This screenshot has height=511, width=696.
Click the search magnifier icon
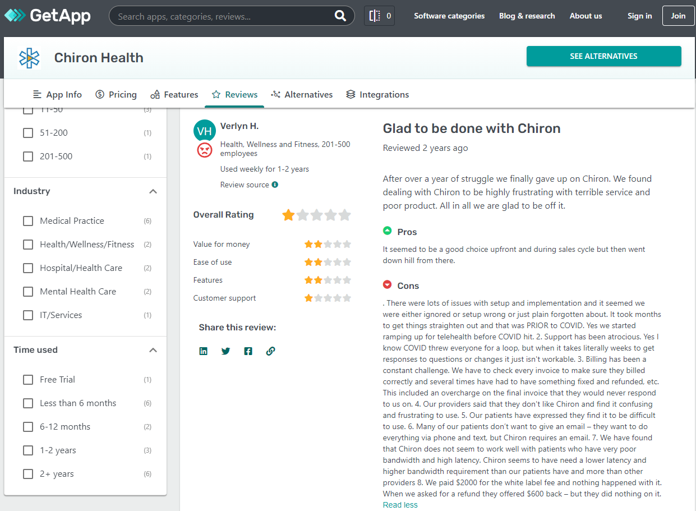pos(340,16)
